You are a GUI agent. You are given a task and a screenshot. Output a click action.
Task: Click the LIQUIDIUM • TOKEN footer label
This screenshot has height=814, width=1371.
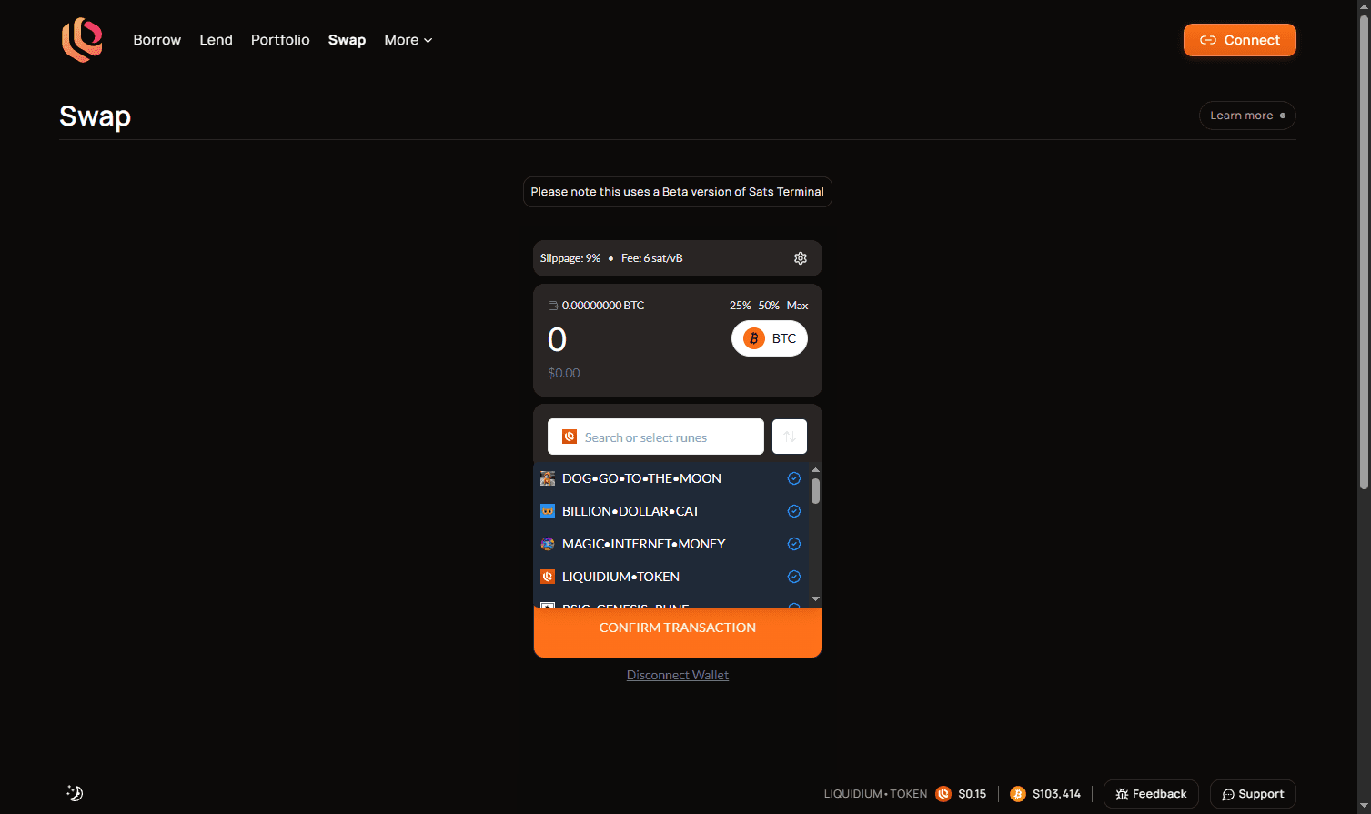876,794
